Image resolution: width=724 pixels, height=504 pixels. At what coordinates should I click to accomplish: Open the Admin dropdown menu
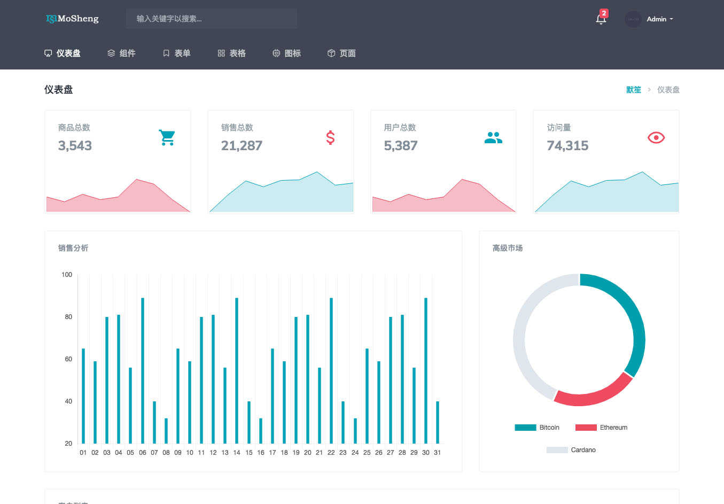coord(660,19)
